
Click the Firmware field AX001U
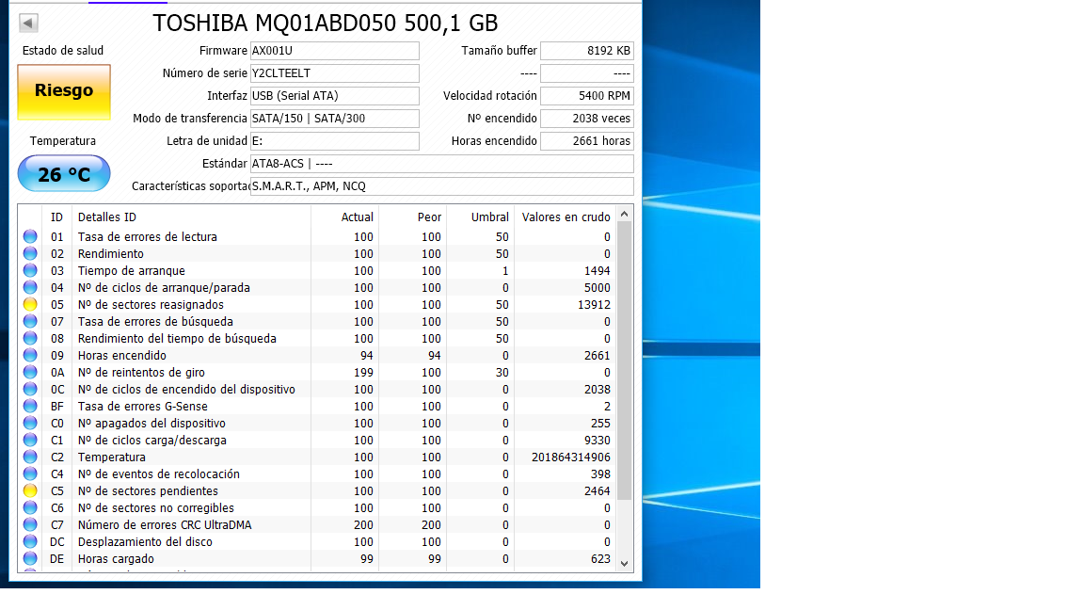click(335, 51)
